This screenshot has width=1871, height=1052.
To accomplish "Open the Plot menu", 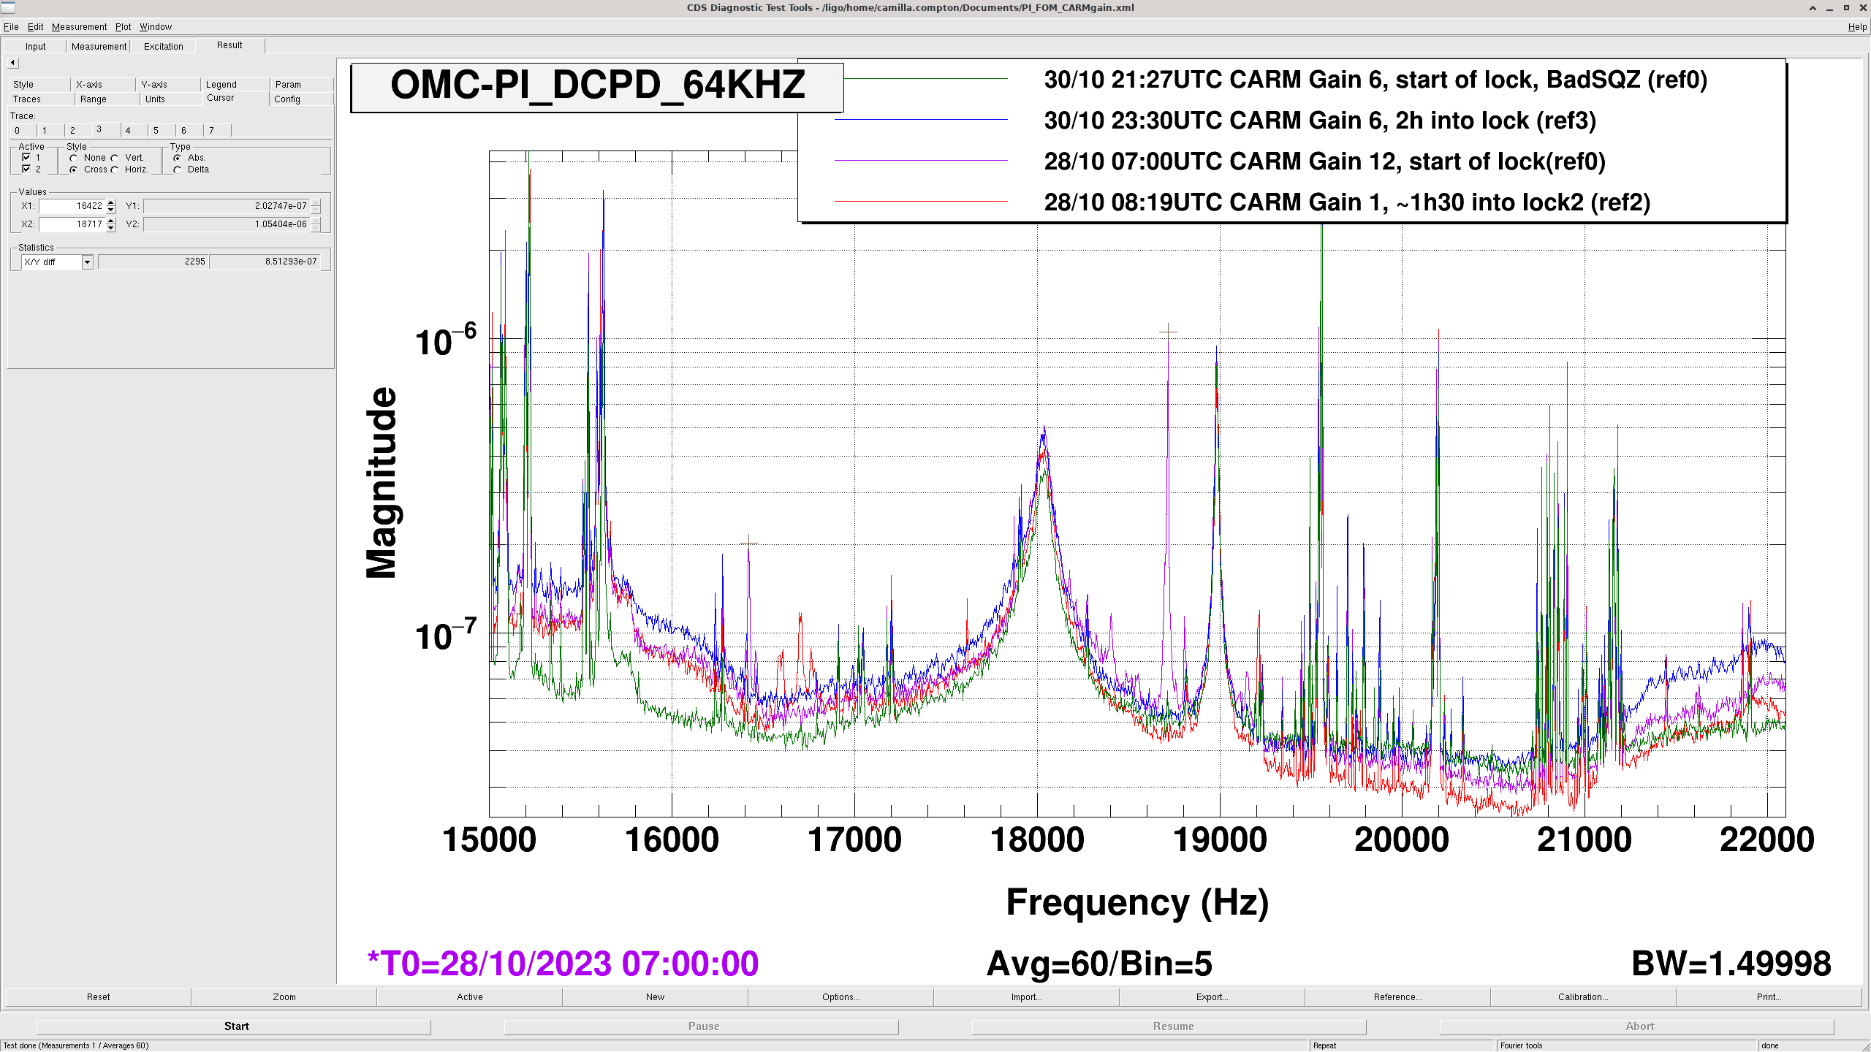I will click(123, 27).
